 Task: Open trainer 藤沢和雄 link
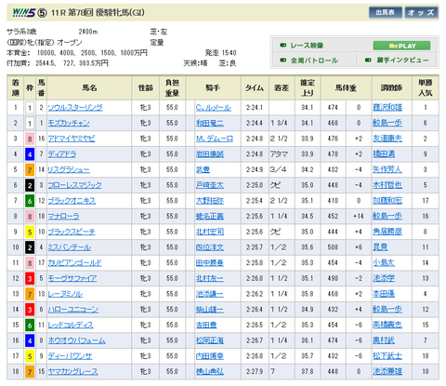tap(387, 108)
